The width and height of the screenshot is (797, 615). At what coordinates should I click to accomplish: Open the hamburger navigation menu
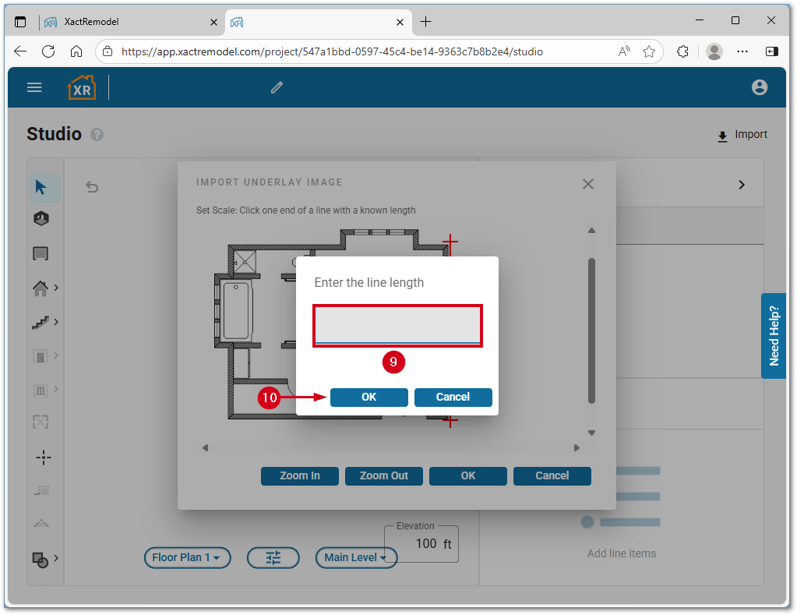coord(34,87)
